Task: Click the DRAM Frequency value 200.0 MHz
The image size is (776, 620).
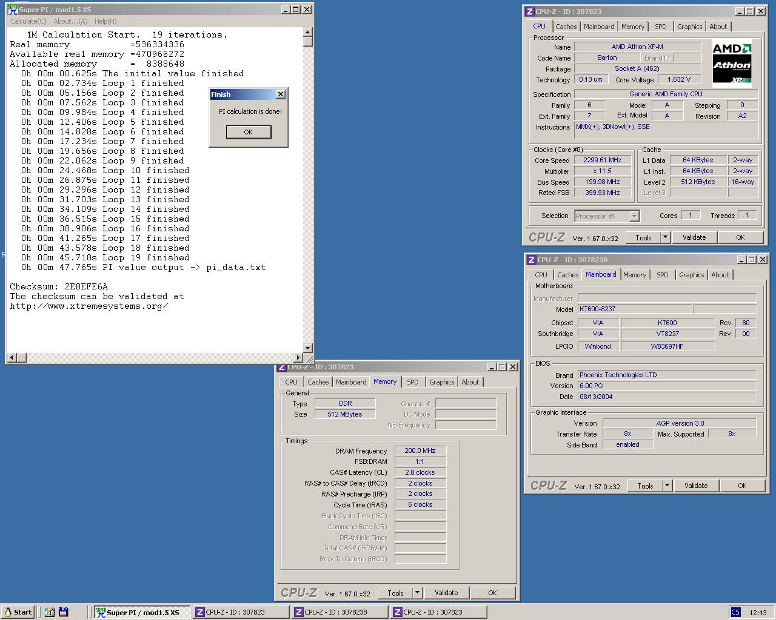Action: (x=420, y=450)
